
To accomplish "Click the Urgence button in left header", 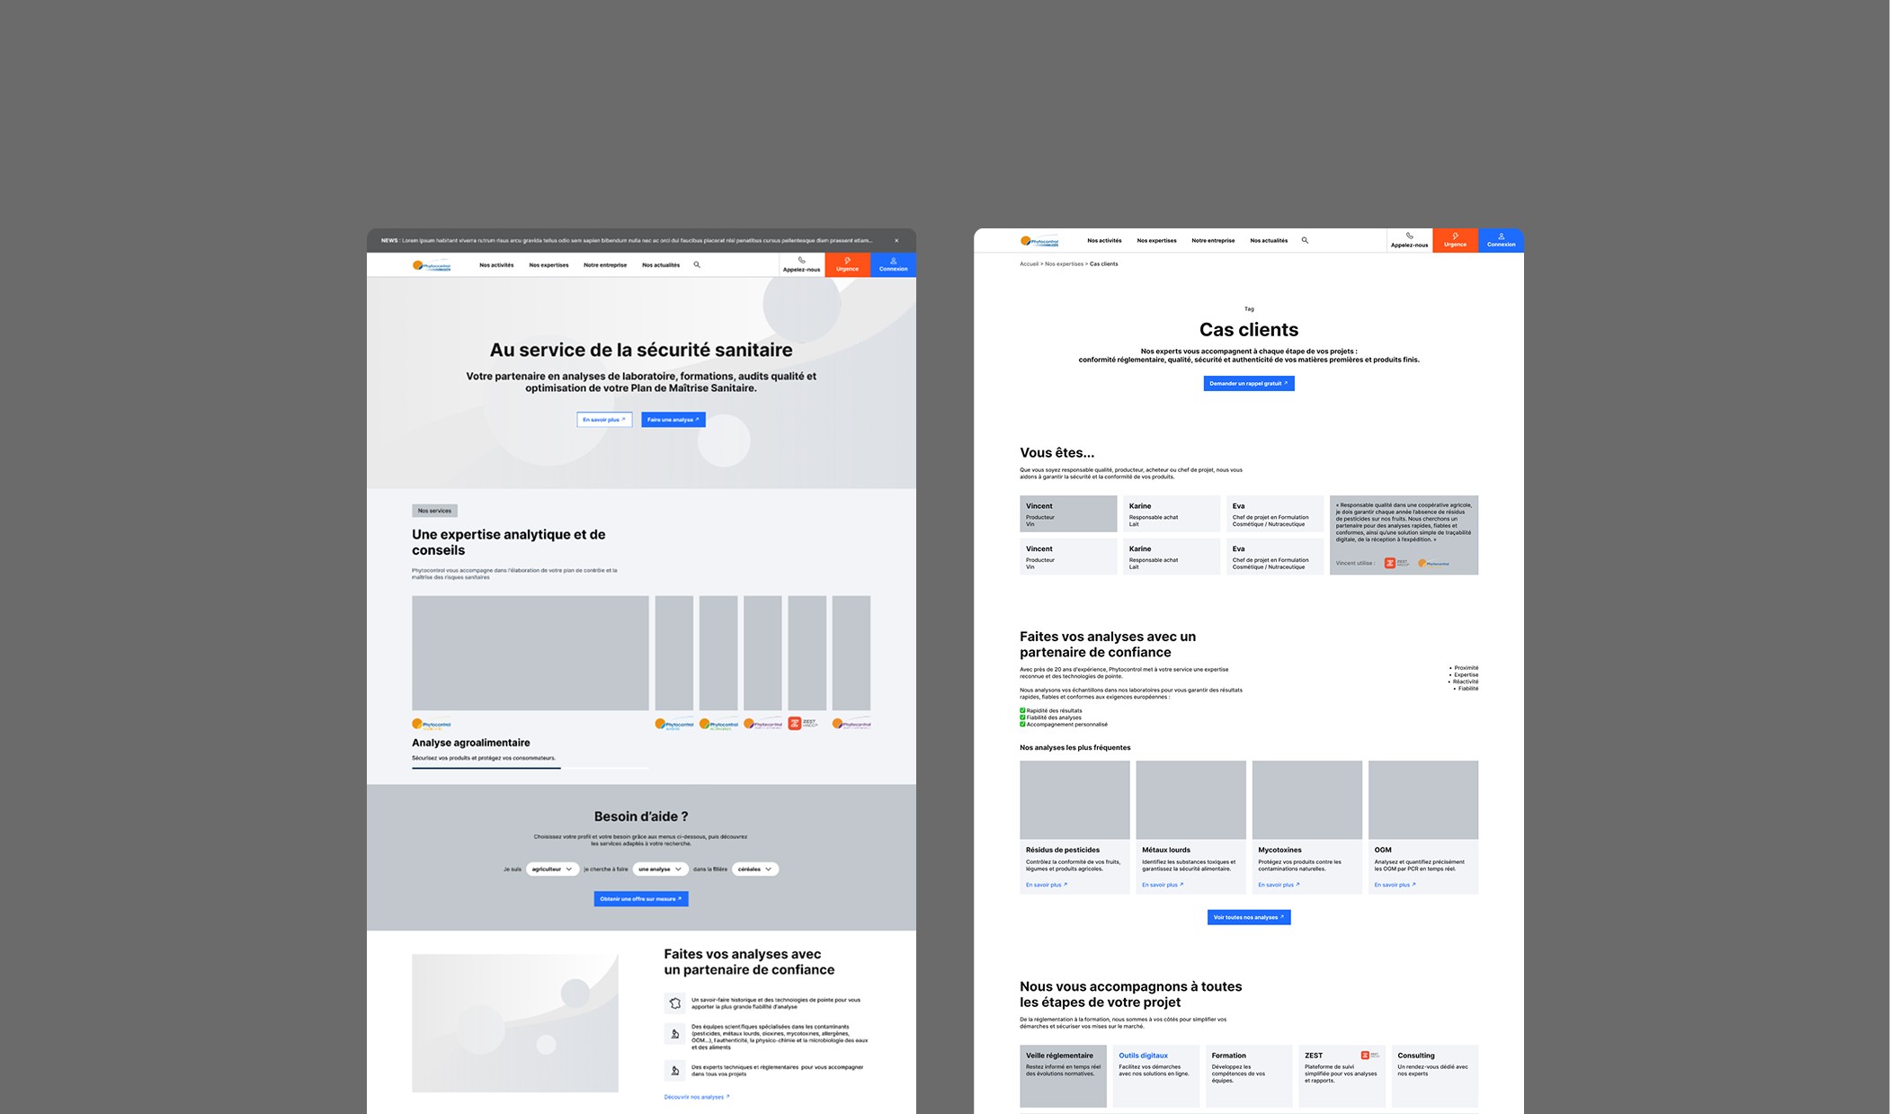I will pos(847,264).
